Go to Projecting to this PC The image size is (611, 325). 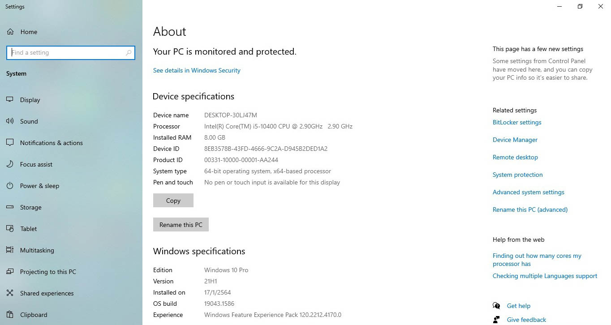pyautogui.click(x=48, y=272)
